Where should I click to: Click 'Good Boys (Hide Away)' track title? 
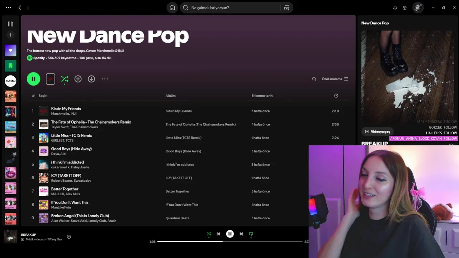tap(71, 149)
